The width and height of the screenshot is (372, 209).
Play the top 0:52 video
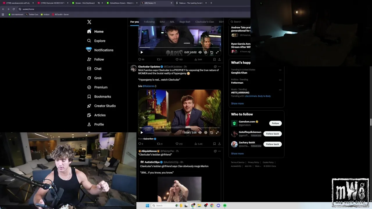142,52
